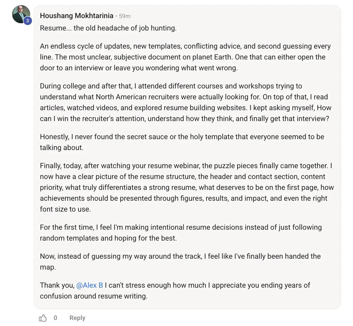
Task: Click the paragraph starting "An endless cycle of updates"
Action: pos(185,57)
